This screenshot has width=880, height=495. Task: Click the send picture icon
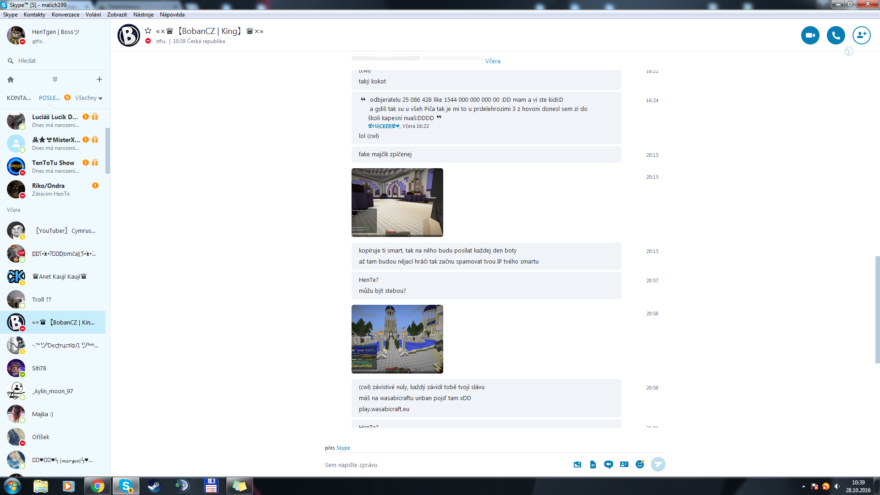point(577,464)
